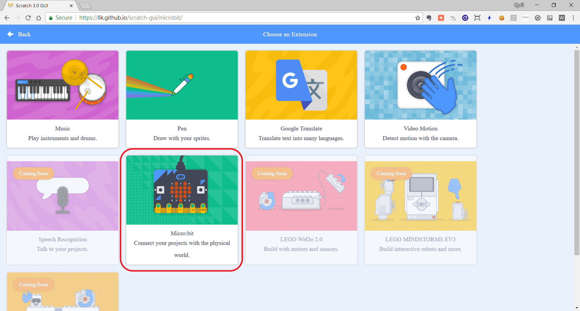This screenshot has height=311, width=580.
Task: Click Coming Soon badge on bottom card
Action: (34, 284)
